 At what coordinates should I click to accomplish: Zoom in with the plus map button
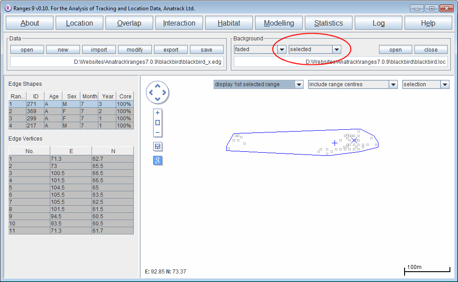[158, 113]
